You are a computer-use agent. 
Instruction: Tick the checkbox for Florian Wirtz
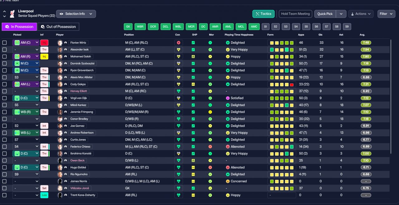pyautogui.click(x=4, y=43)
